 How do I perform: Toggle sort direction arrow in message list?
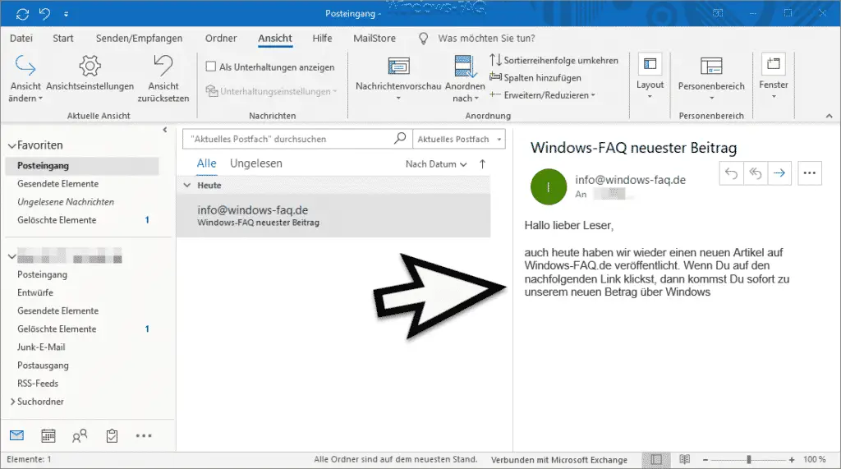click(x=482, y=164)
